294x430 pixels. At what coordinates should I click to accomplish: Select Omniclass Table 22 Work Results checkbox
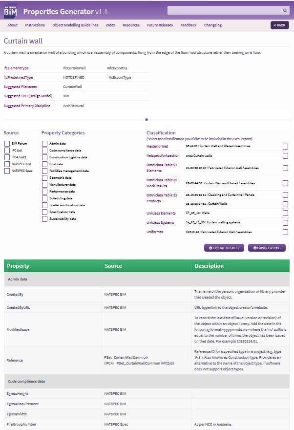pos(285,183)
